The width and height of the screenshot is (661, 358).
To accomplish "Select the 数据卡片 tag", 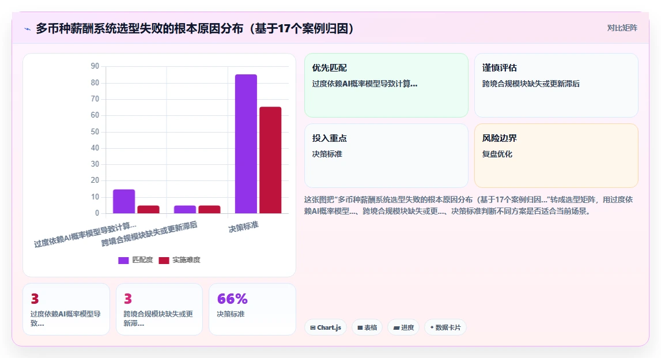I will 445,327.
